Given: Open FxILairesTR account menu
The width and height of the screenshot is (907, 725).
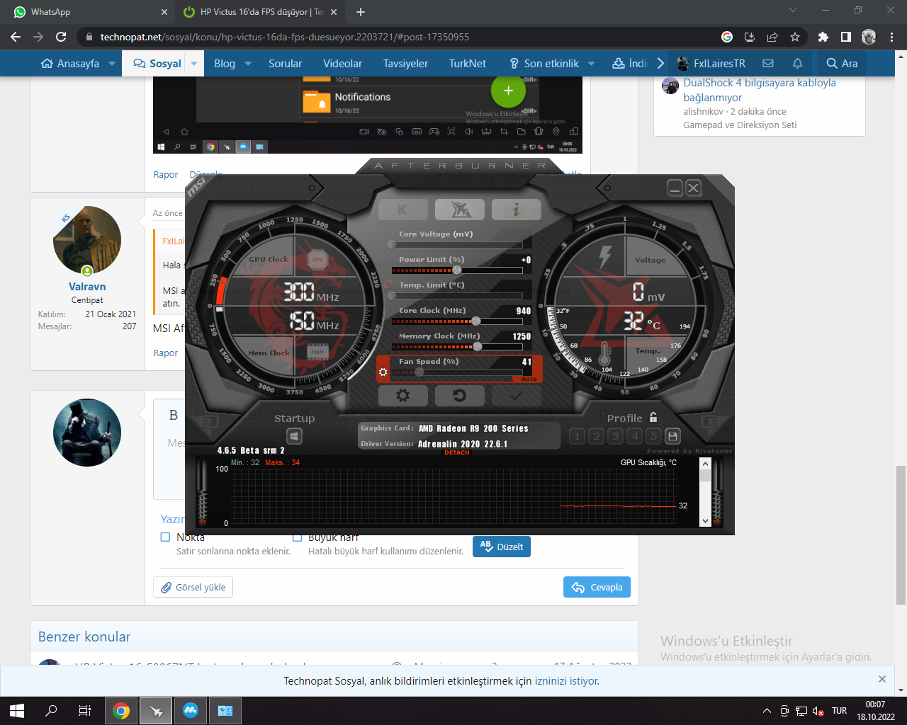Looking at the screenshot, I should point(711,64).
